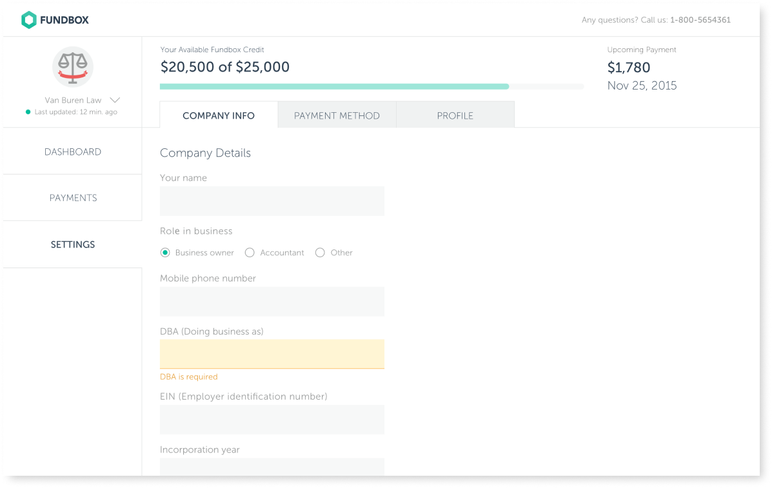This screenshot has width=772, height=488.
Task: Click the "$20,500 of $25,000" credit amount
Action: coord(225,67)
